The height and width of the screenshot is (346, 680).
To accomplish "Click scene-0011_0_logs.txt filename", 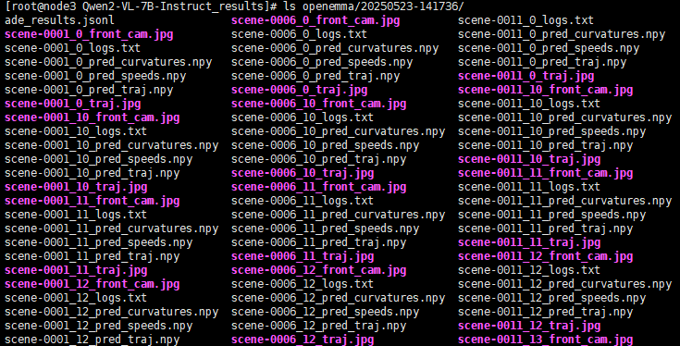I will tap(525, 20).
